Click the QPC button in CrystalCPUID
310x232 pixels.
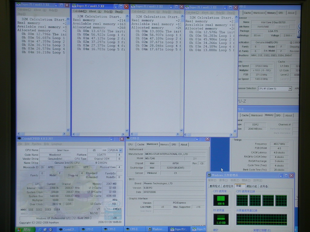[38, 184]
